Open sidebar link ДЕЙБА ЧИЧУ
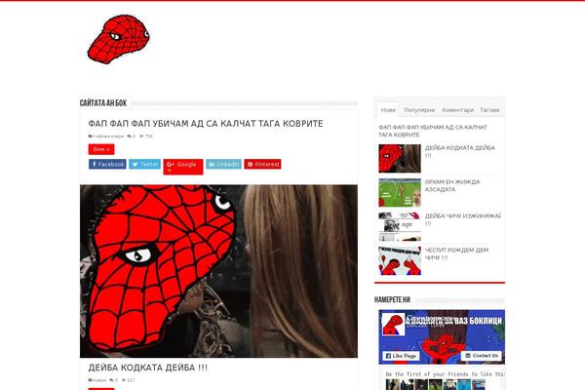Image resolution: width=585 pixels, height=390 pixels. click(462, 219)
